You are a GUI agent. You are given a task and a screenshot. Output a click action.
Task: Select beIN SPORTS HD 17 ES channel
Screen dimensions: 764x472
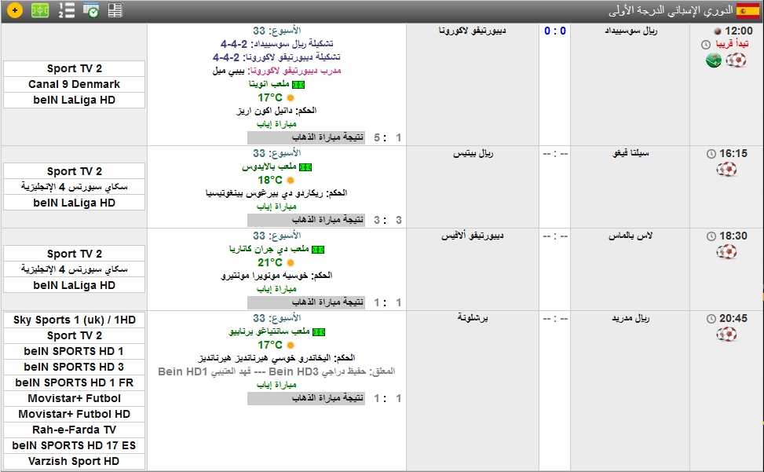[x=74, y=445]
